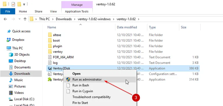This screenshot has width=223, height=106.
Task: Click the Forward navigation arrow
Action: click(x=13, y=19)
